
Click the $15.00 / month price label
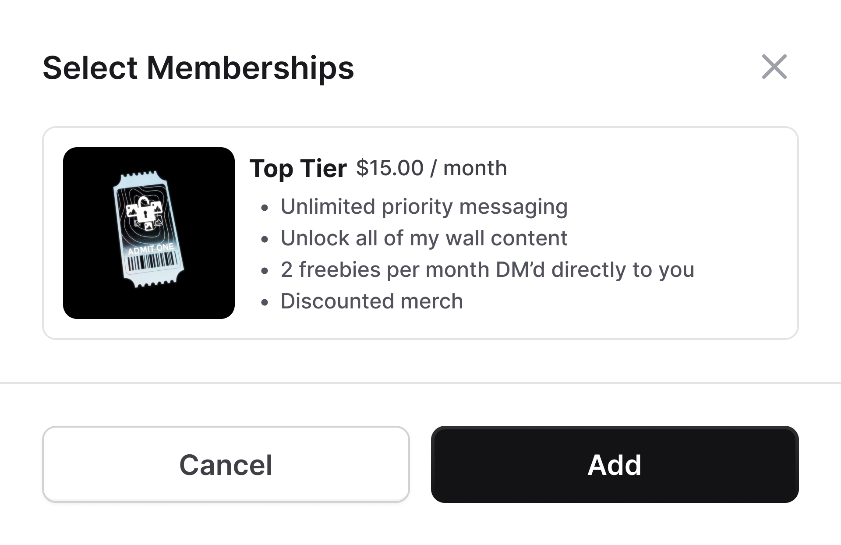click(431, 168)
